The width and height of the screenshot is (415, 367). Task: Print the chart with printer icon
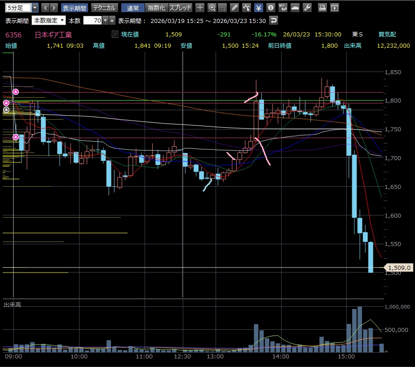(322, 8)
